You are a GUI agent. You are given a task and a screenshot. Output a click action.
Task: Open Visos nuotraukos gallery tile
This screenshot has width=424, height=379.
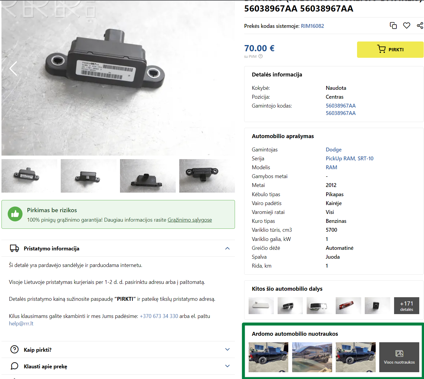pyautogui.click(x=399, y=357)
